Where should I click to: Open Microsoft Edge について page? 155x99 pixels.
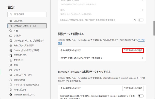point(27,95)
